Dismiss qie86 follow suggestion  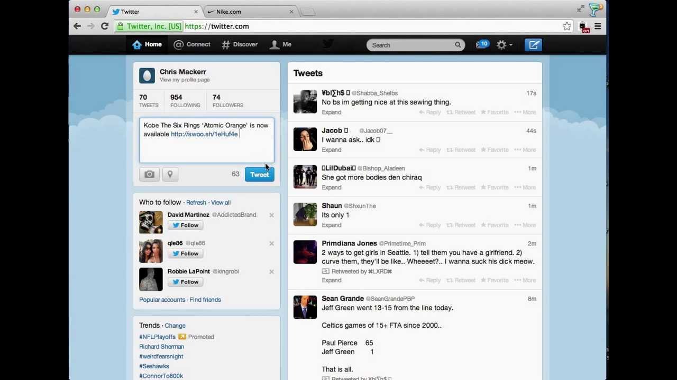click(x=271, y=243)
